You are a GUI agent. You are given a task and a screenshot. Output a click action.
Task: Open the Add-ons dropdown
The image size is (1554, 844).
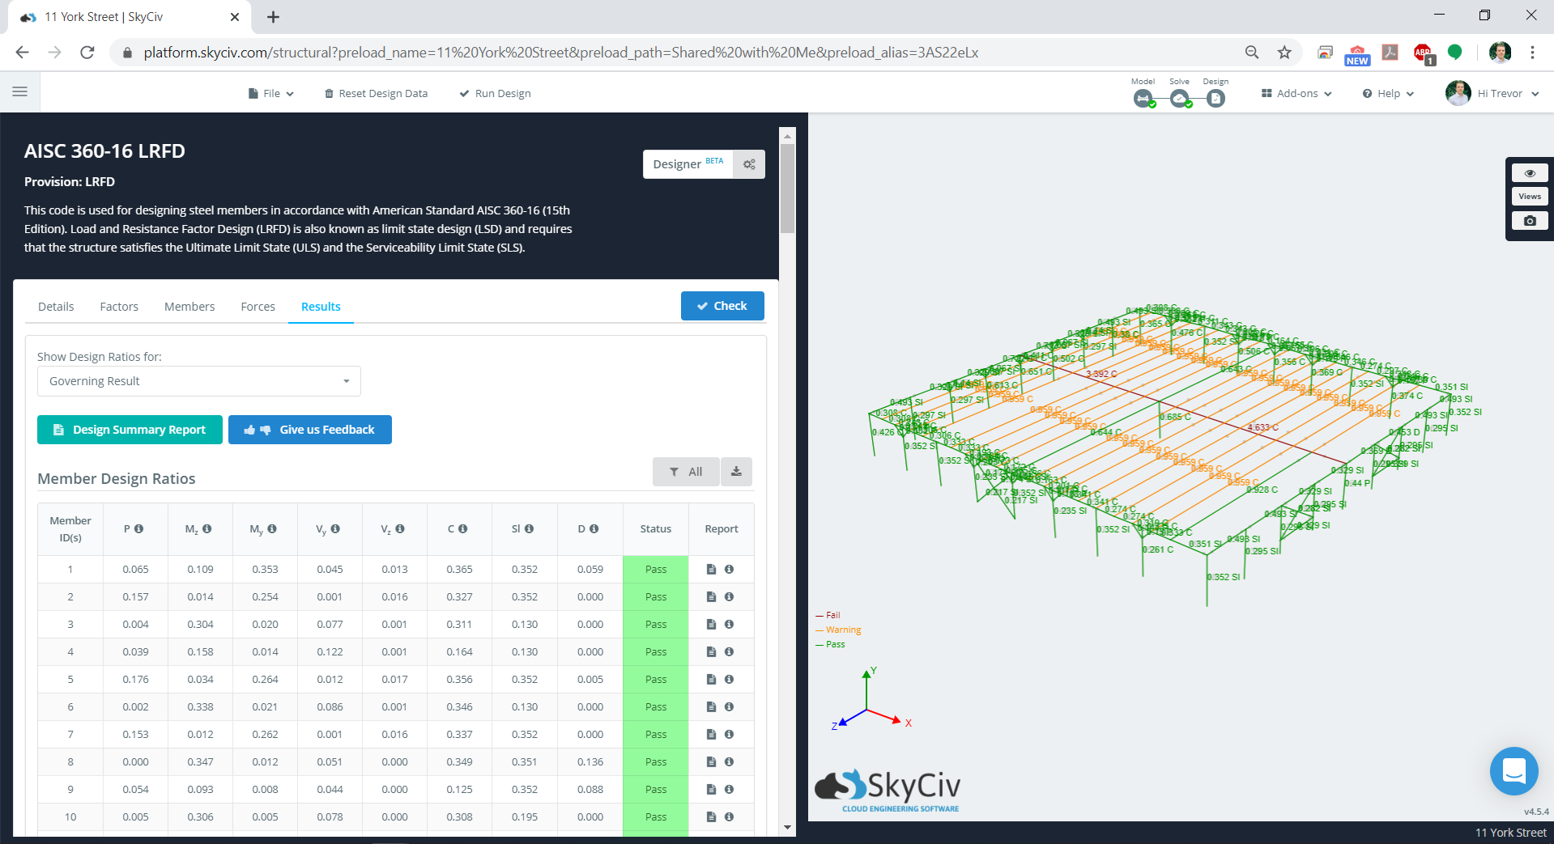1296,93
